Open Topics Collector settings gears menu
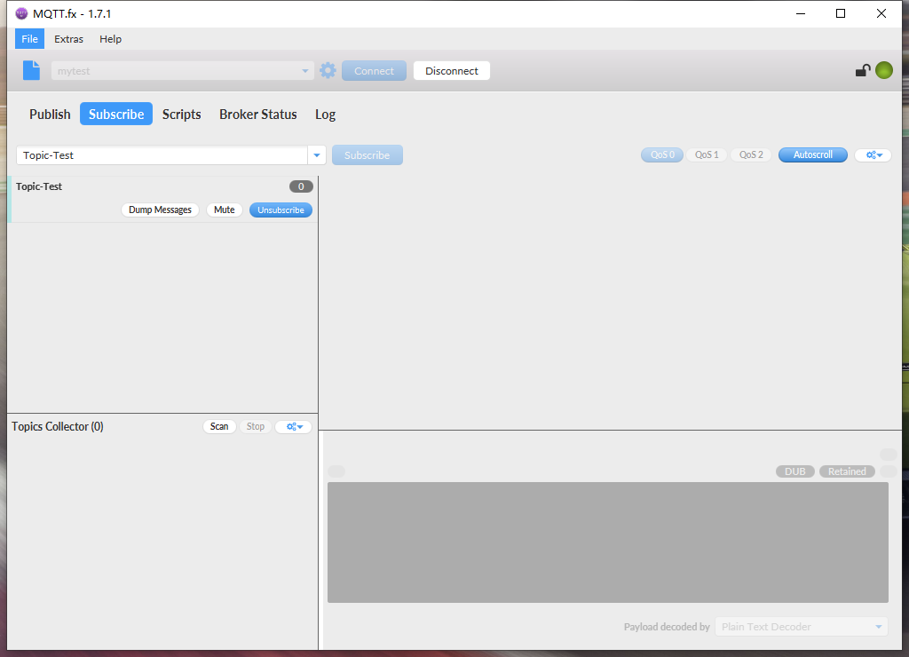The height and width of the screenshot is (657, 909). coord(294,426)
